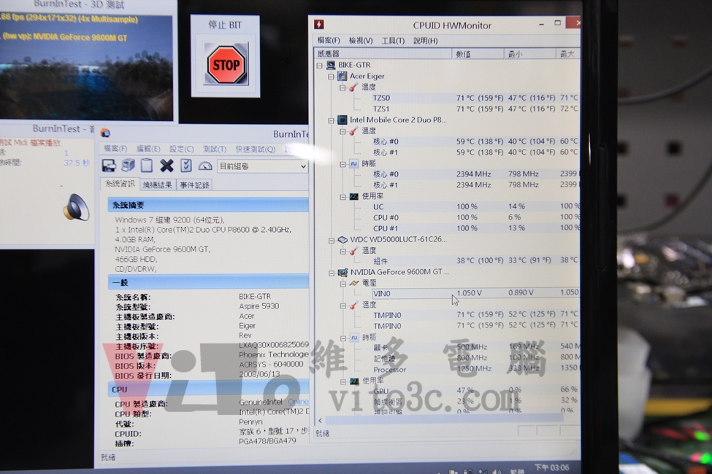This screenshot has height=474, width=712.
Task: Select the VIN0 voltage row
Action: point(475,293)
